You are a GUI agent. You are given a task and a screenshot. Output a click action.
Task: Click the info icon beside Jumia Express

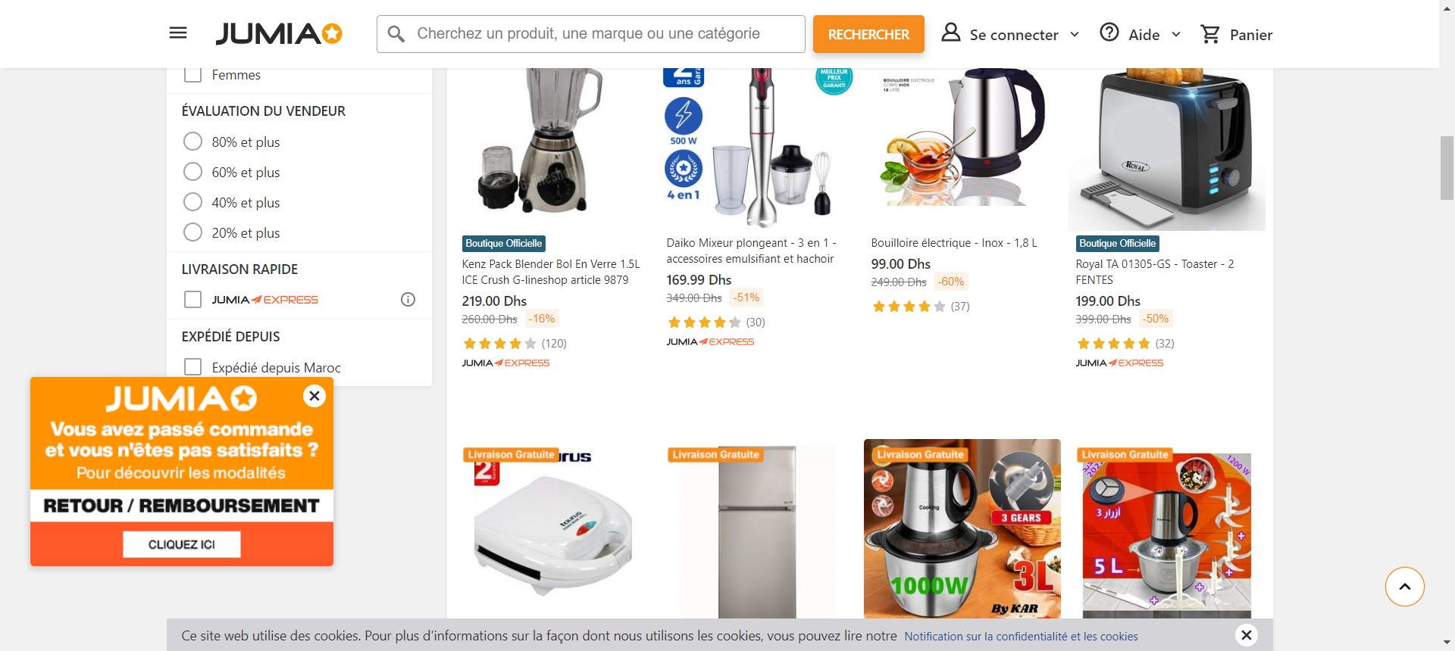(408, 300)
